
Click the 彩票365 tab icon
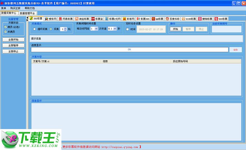[138, 19]
